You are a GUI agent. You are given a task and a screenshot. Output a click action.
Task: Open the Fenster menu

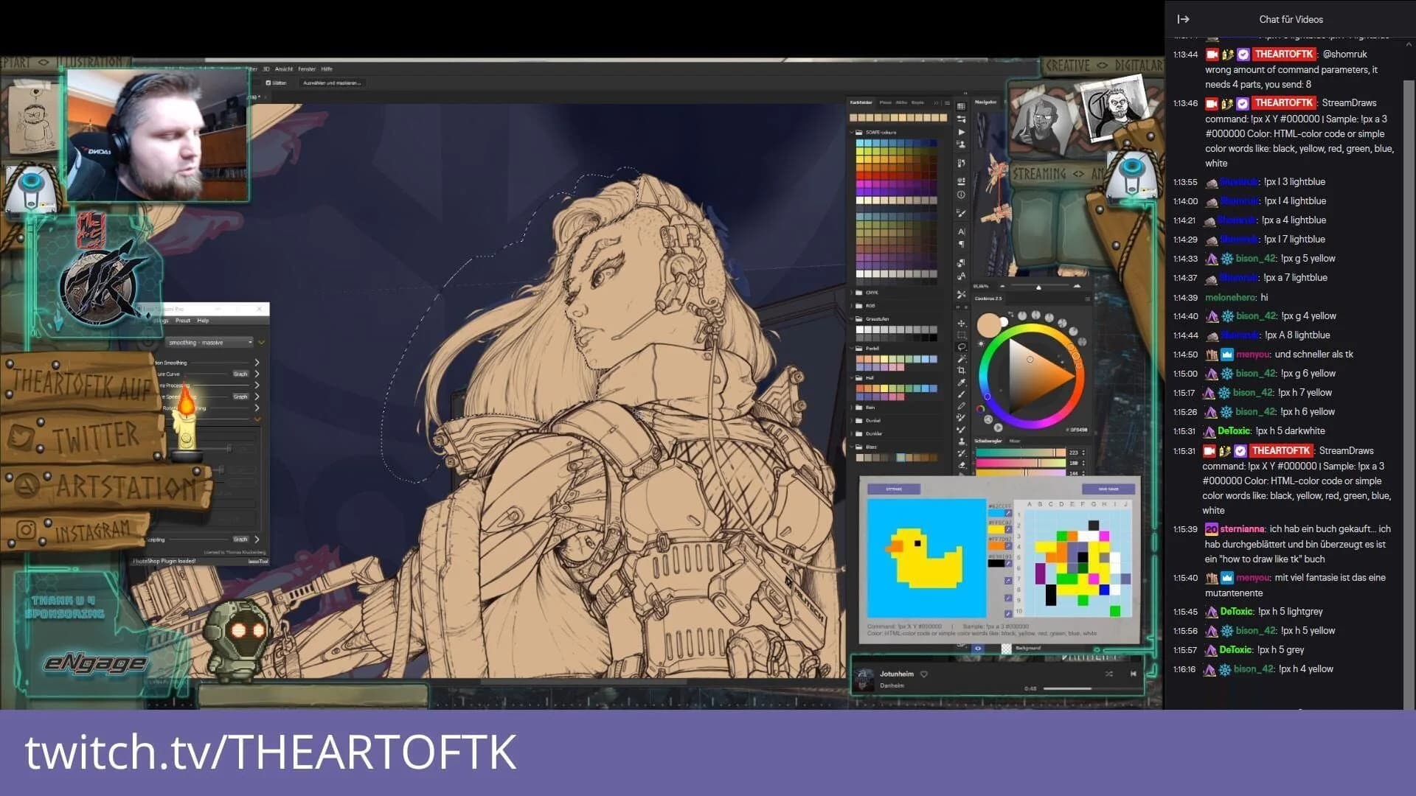(309, 69)
